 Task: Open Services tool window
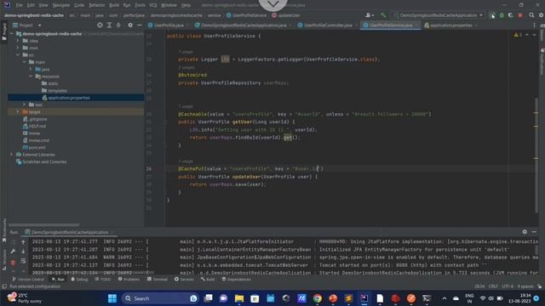[184, 280]
